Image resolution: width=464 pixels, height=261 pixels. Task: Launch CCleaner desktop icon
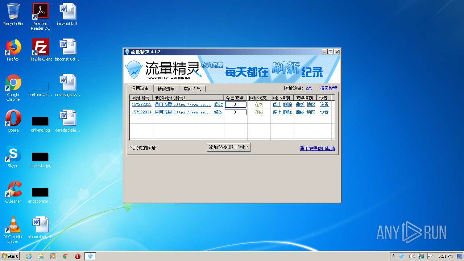pos(13,192)
